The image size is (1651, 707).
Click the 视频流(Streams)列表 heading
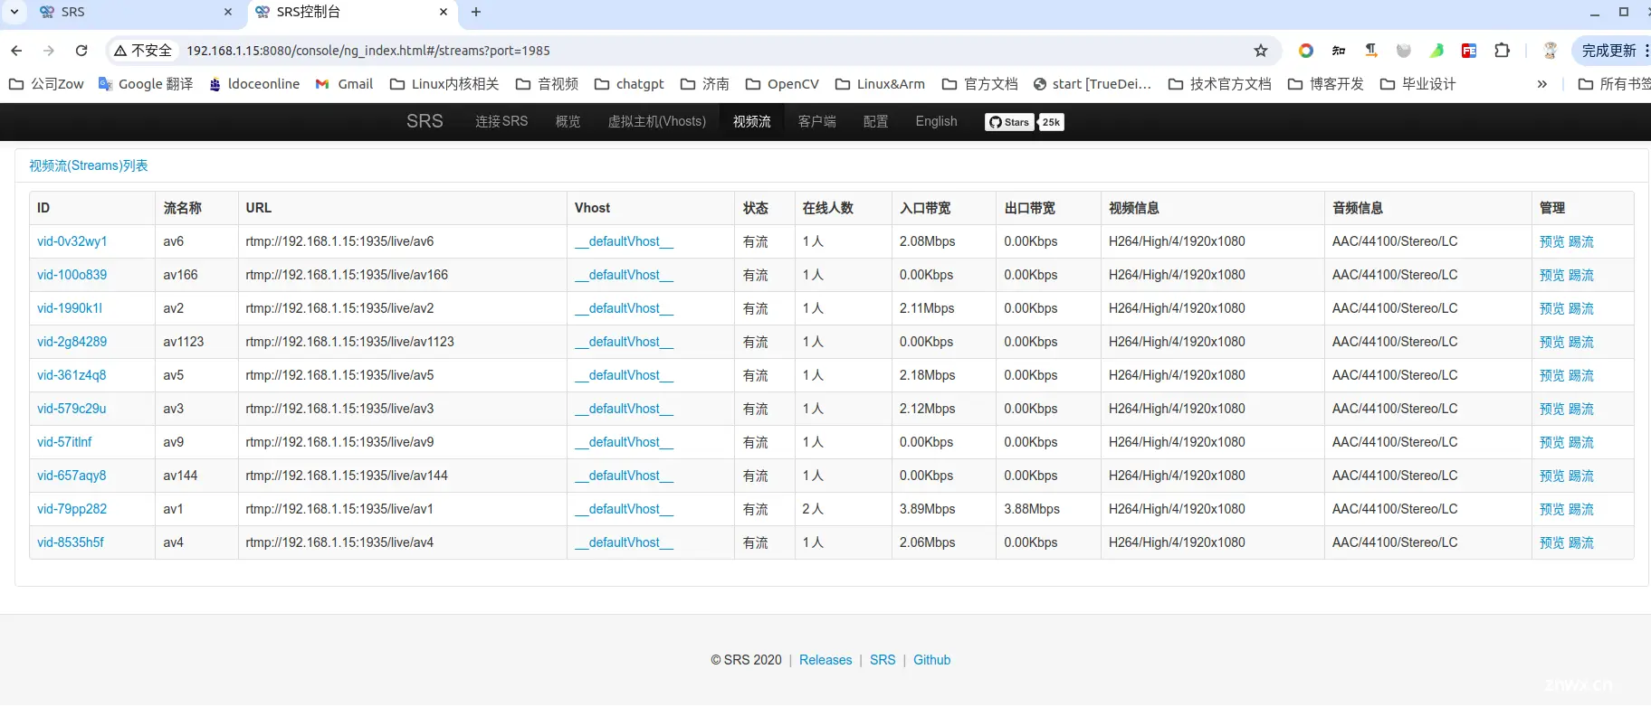click(x=89, y=165)
